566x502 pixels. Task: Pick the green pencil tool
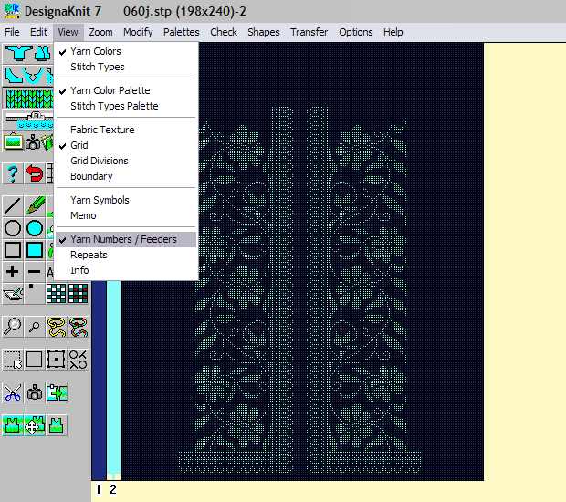[x=36, y=205]
